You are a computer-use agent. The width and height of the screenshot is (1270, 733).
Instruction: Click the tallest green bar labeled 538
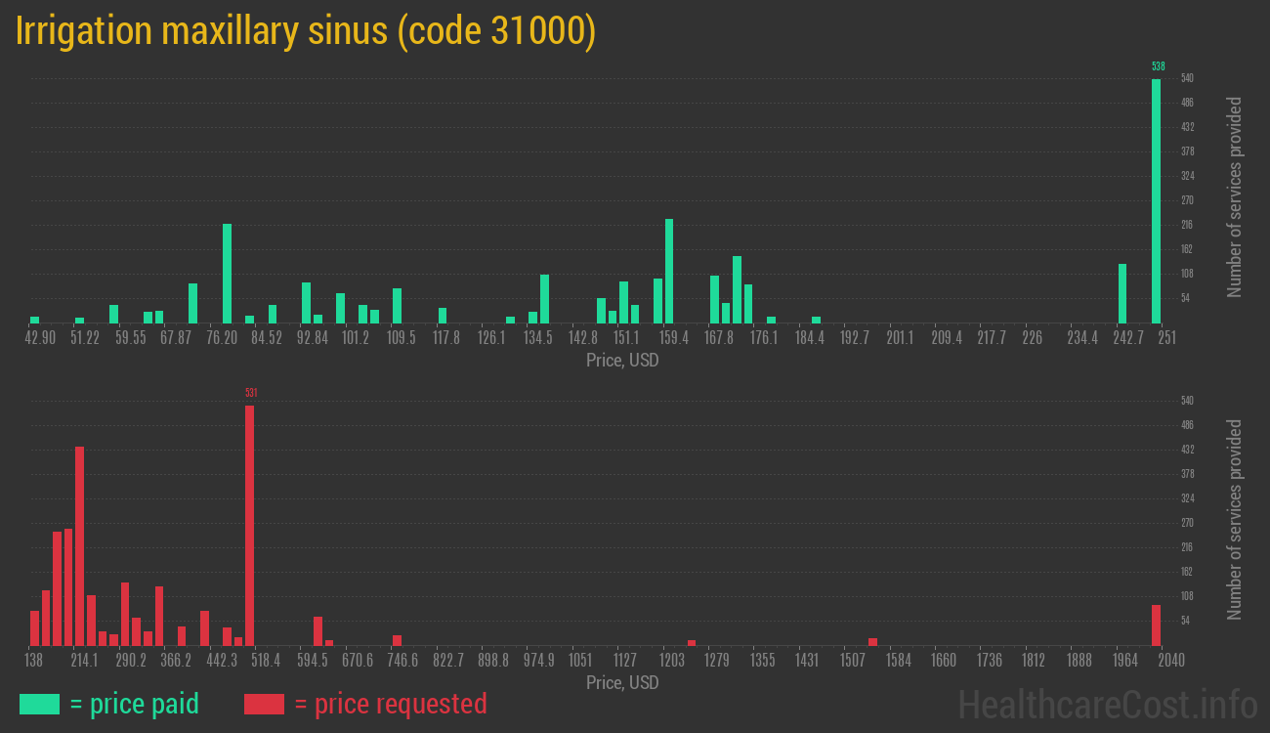[x=1156, y=200]
